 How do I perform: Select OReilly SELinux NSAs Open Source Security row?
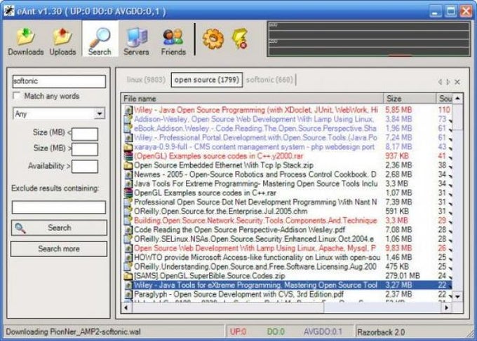[287, 239]
